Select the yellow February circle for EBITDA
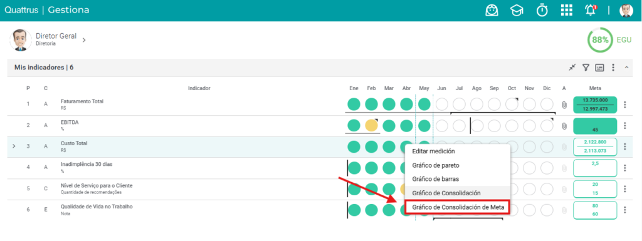The width and height of the screenshot is (642, 241). tap(371, 125)
